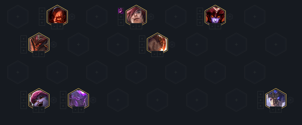Image resolution: width=302 pixels, height=125 pixels.
Task: Select the red-bearded champion portrait
Action: pyautogui.click(x=57, y=15)
